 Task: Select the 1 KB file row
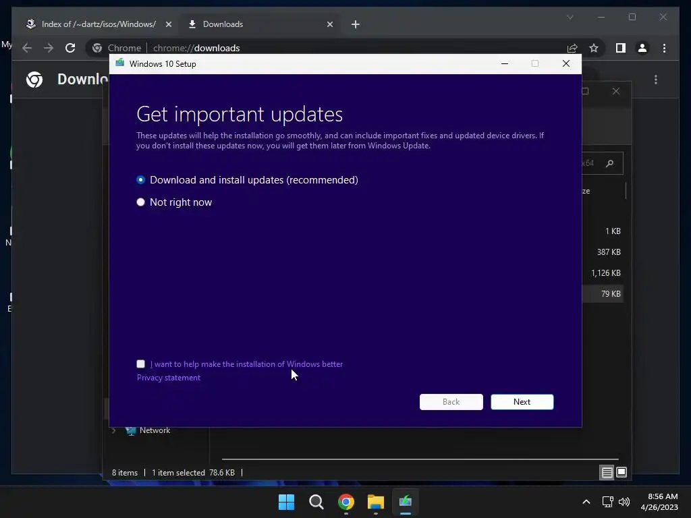[x=603, y=231]
